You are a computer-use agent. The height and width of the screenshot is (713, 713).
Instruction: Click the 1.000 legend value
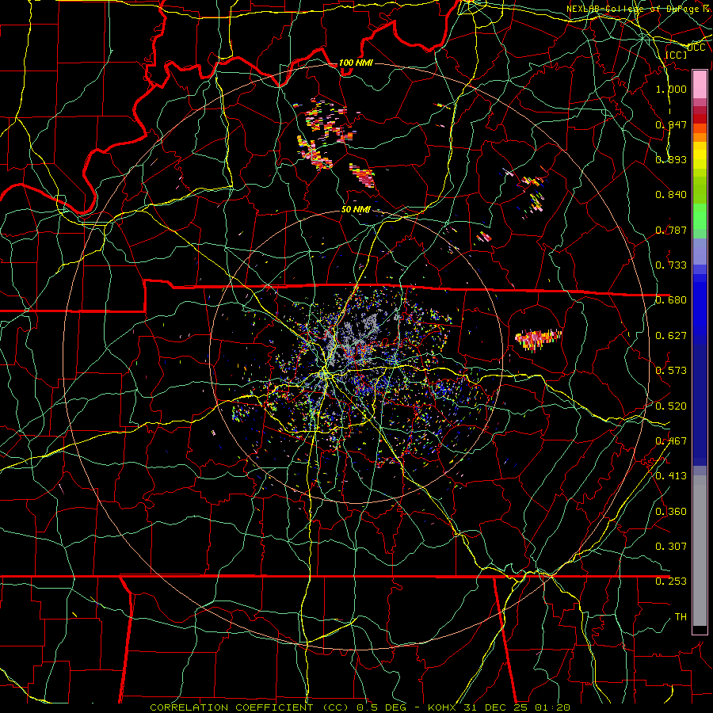tap(671, 90)
